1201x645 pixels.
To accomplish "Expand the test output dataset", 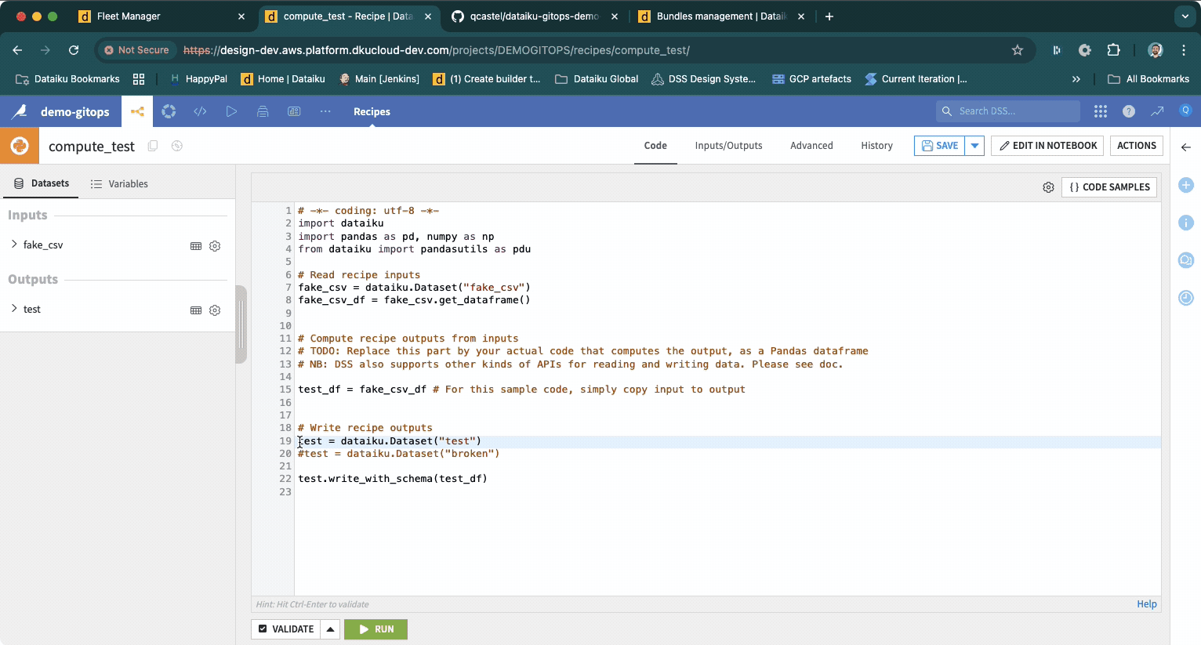I will click(14, 309).
